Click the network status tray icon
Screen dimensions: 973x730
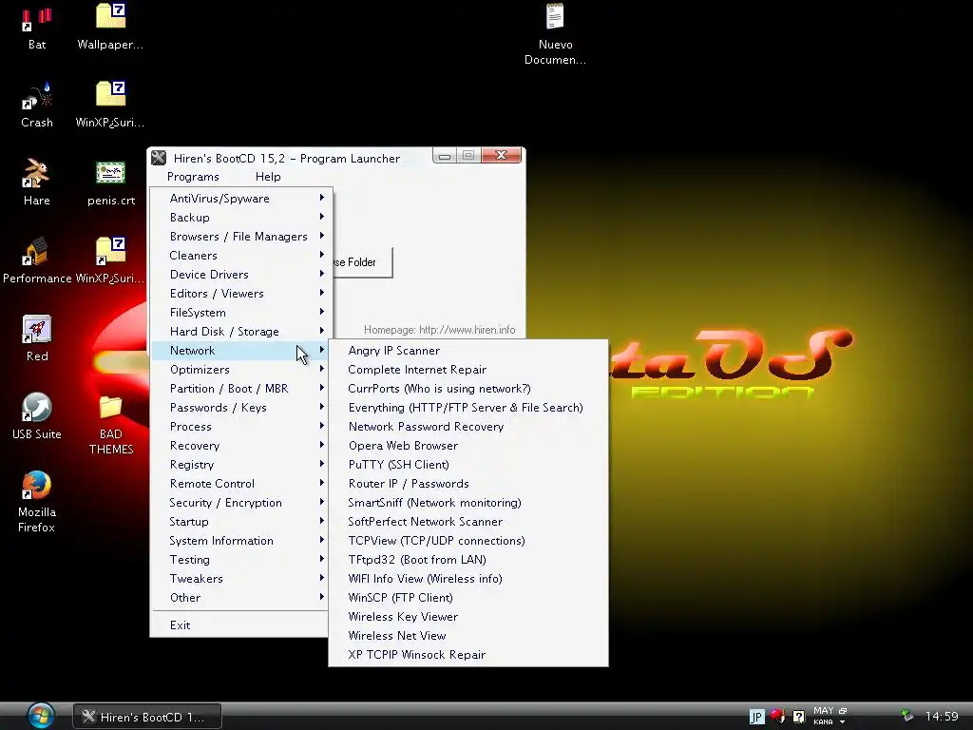tap(907, 716)
